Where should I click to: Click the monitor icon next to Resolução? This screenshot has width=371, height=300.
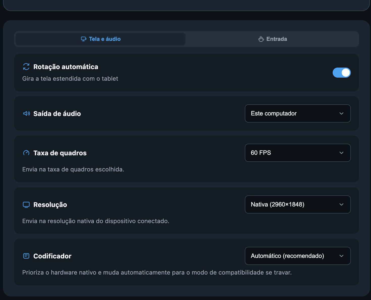26,205
